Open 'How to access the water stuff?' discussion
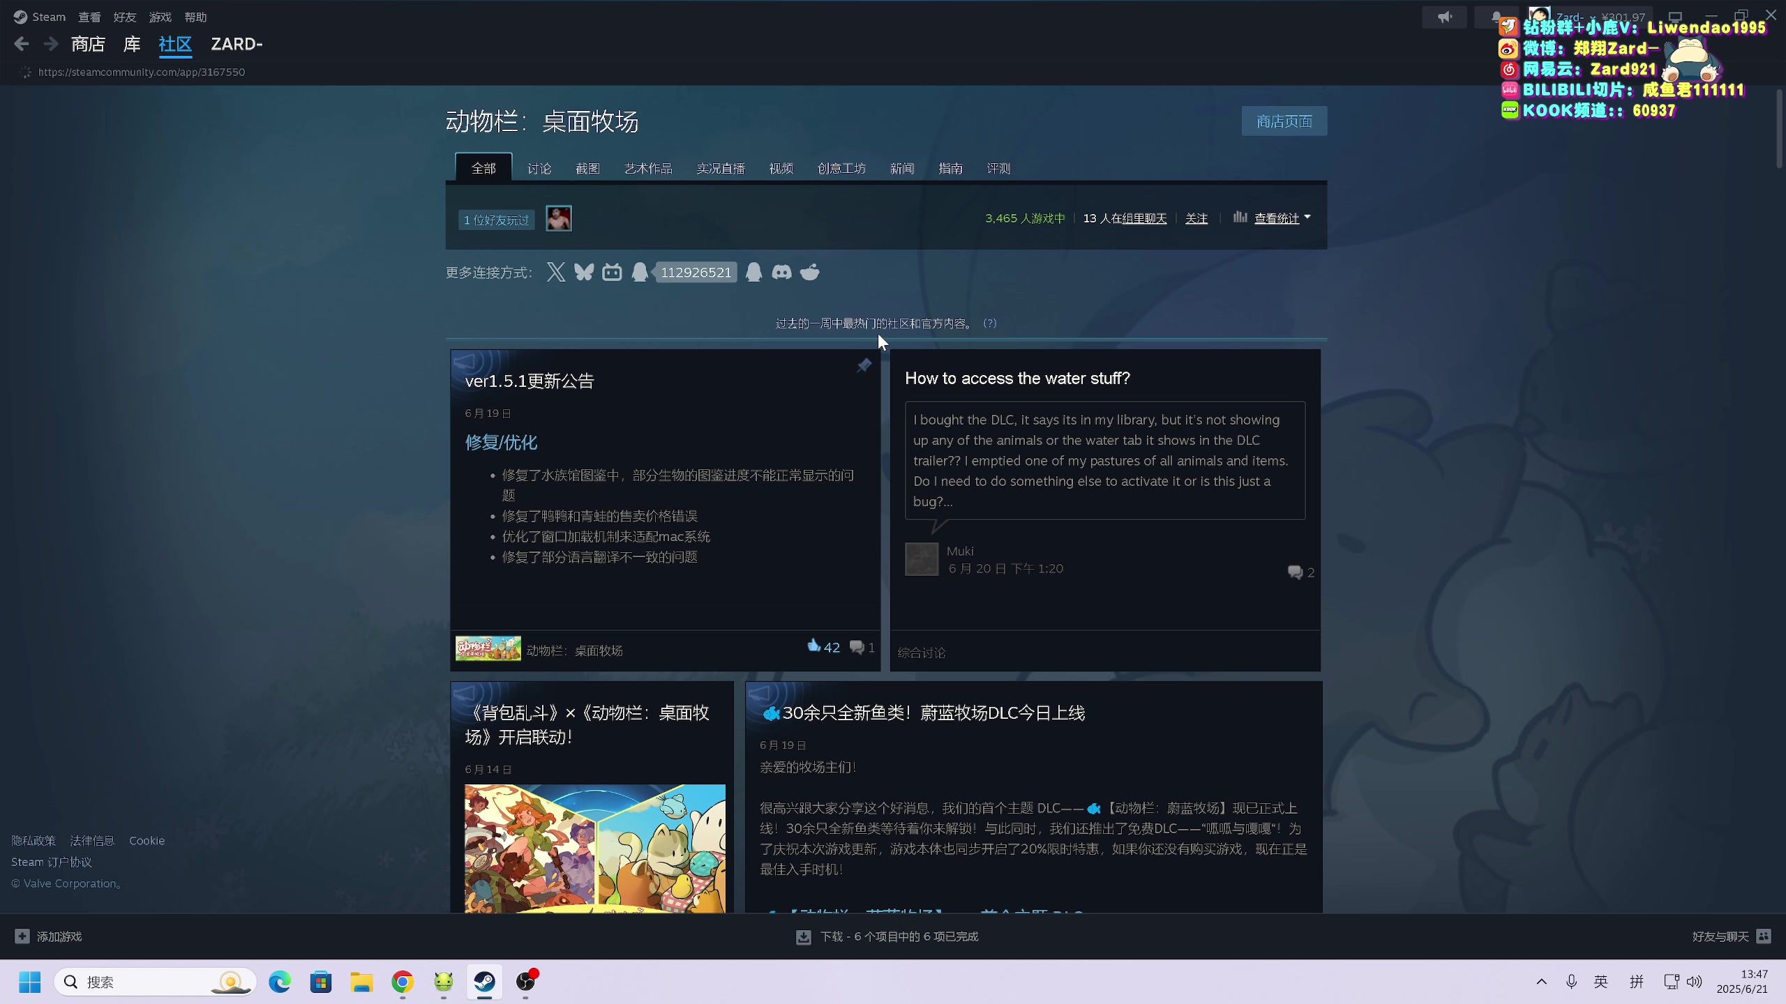This screenshot has width=1786, height=1004. 1017,378
